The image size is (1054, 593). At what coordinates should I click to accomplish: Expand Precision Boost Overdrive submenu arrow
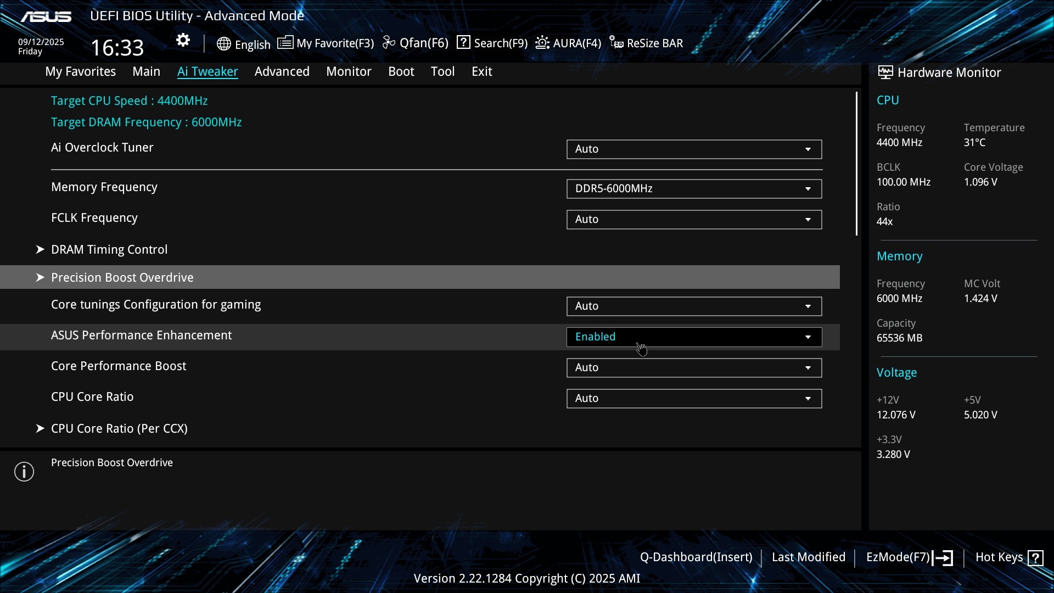coord(40,277)
